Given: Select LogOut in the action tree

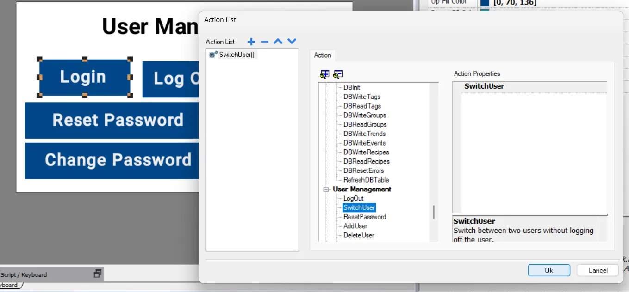Looking at the screenshot, I should 354,198.
